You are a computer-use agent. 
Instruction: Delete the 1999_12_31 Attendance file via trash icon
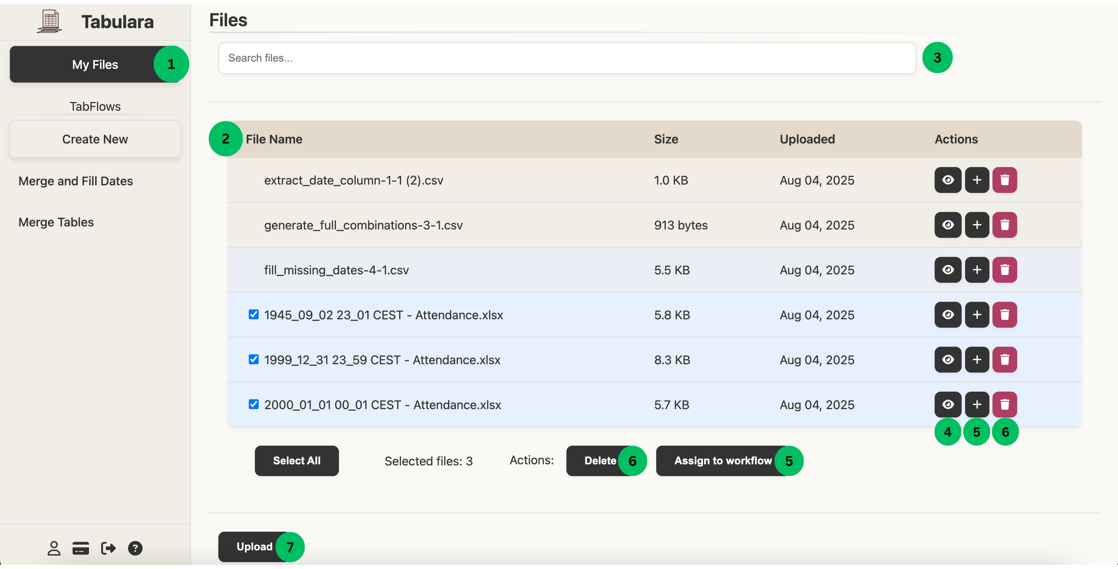[x=1006, y=359]
